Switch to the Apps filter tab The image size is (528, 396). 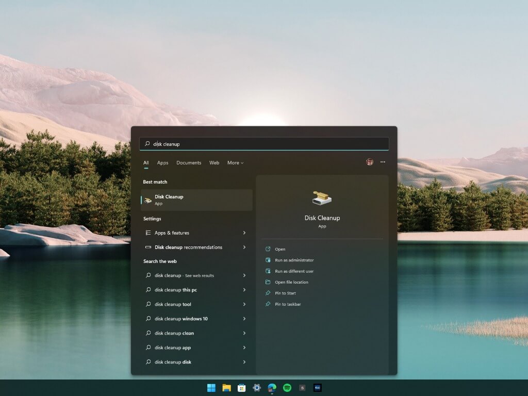[x=162, y=163]
